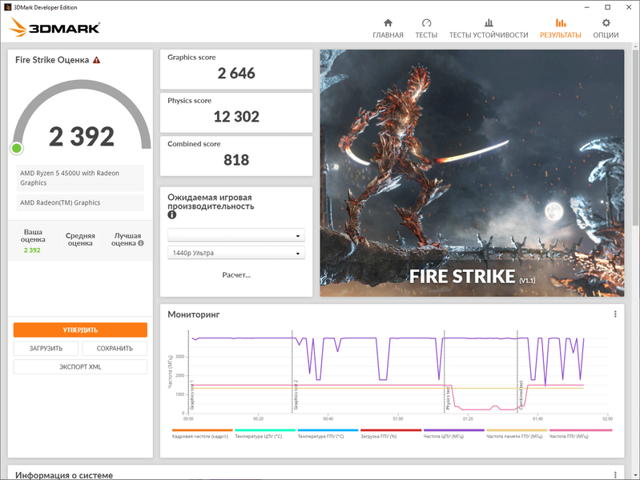Switch to the Результаты tab
Screen dimensions: 640x480
561,29
